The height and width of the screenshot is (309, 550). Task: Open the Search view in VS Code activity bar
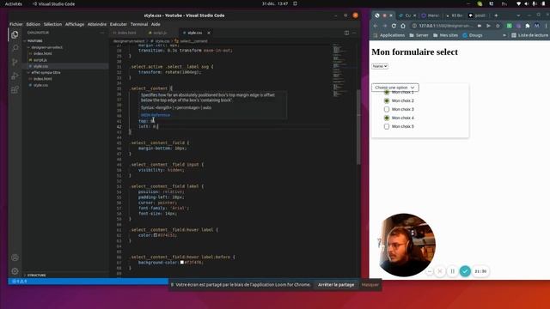click(x=15, y=48)
